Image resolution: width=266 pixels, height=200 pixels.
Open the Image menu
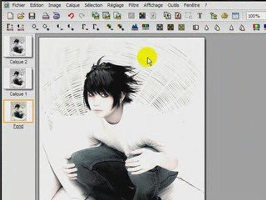pos(55,6)
